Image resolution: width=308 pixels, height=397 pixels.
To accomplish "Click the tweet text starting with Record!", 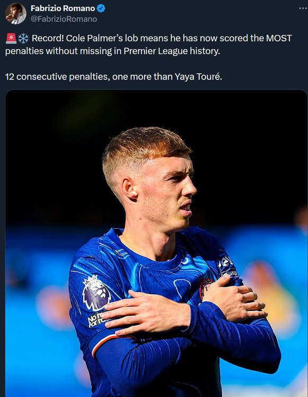I will click(148, 44).
